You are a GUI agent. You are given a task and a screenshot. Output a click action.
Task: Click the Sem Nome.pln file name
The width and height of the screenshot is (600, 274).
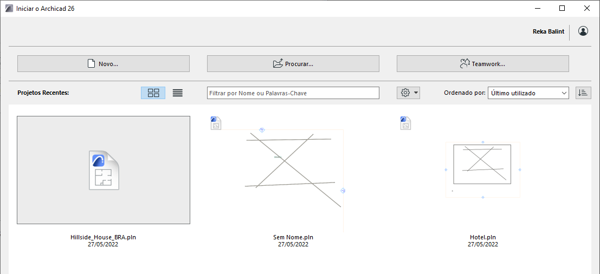[293, 237]
